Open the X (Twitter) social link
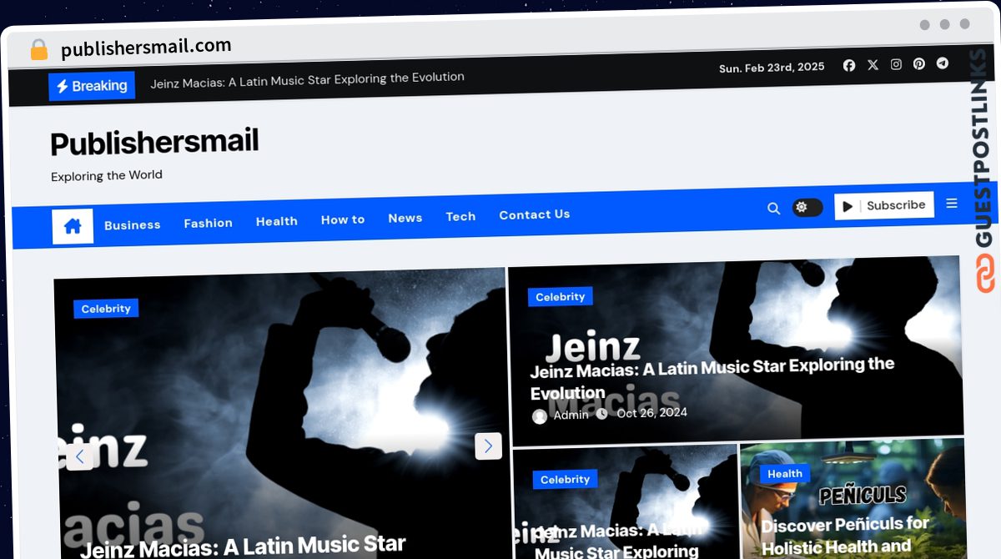The image size is (1001, 559). pyautogui.click(x=873, y=64)
